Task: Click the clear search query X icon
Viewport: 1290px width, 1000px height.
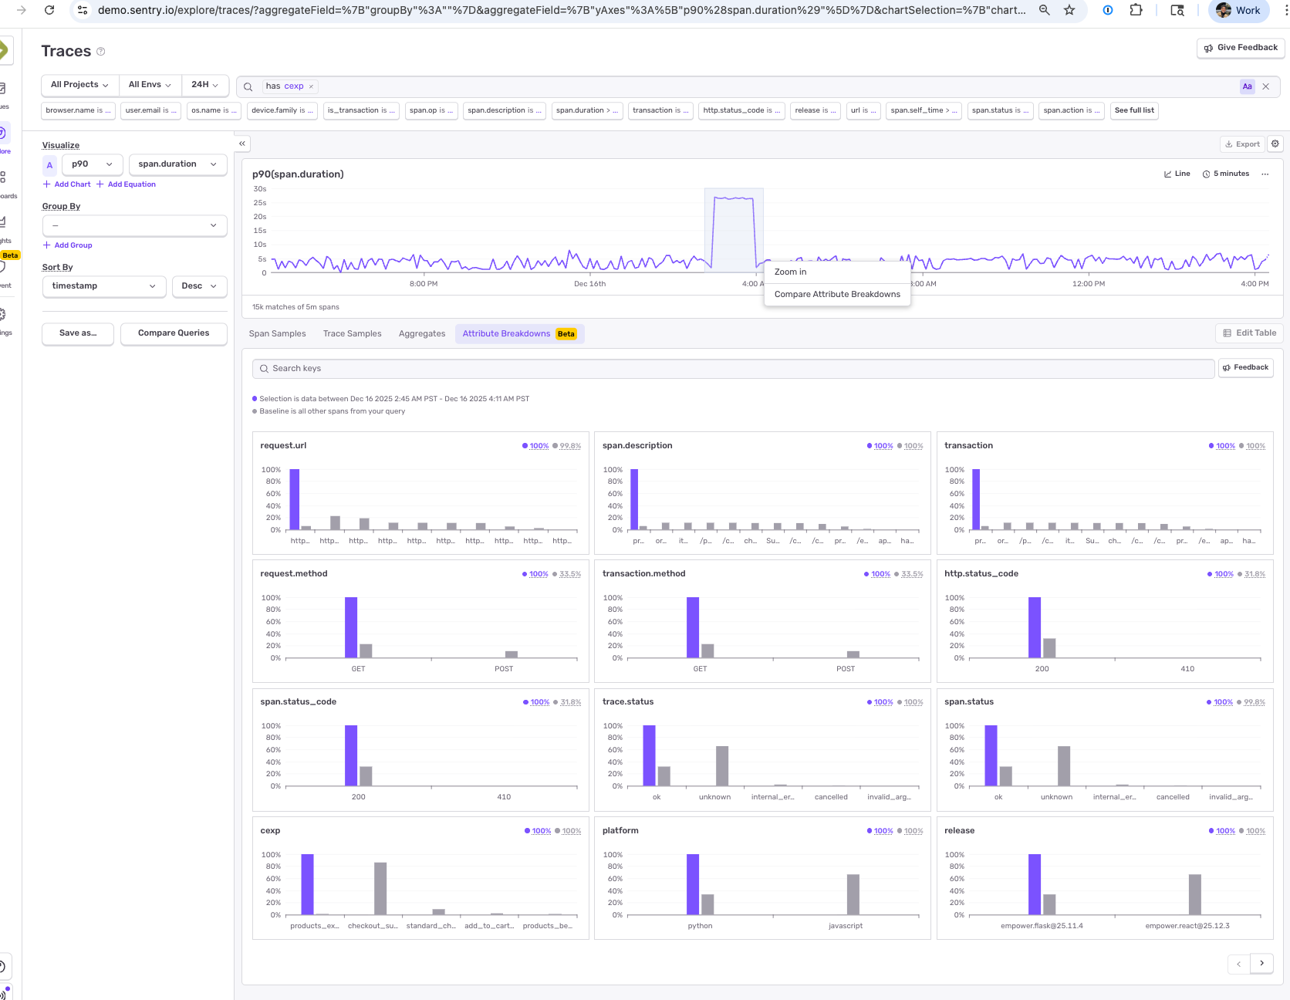Action: [x=1265, y=86]
